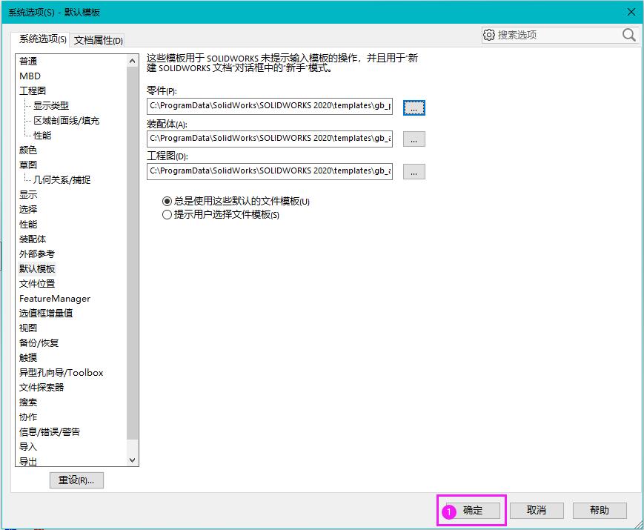Browse for a new drawing template file
The width and height of the screenshot is (644, 530).
[414, 171]
